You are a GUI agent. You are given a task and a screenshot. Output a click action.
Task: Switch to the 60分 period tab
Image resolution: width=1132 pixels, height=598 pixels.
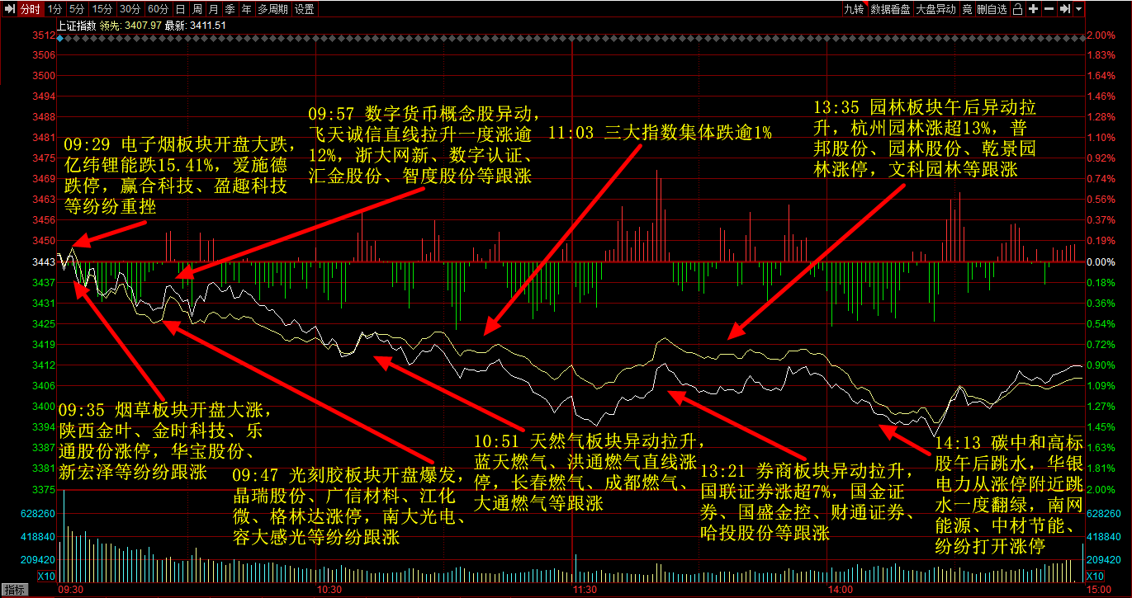[158, 9]
